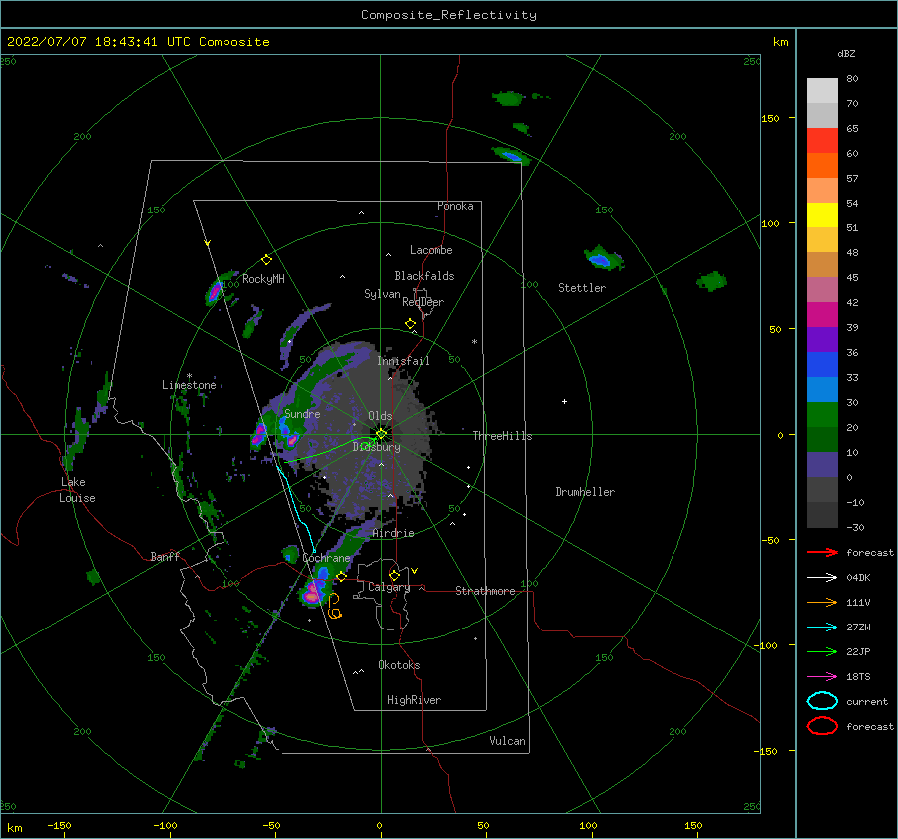This screenshot has height=839, width=898.
Task: Click the yellow diamond marker near RockyMH
Action: pyautogui.click(x=266, y=260)
